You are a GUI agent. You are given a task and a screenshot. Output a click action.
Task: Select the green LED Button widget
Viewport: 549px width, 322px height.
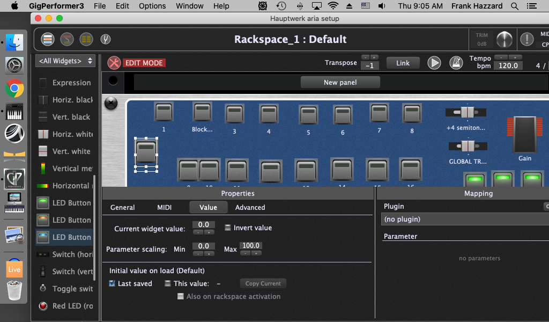(x=65, y=203)
